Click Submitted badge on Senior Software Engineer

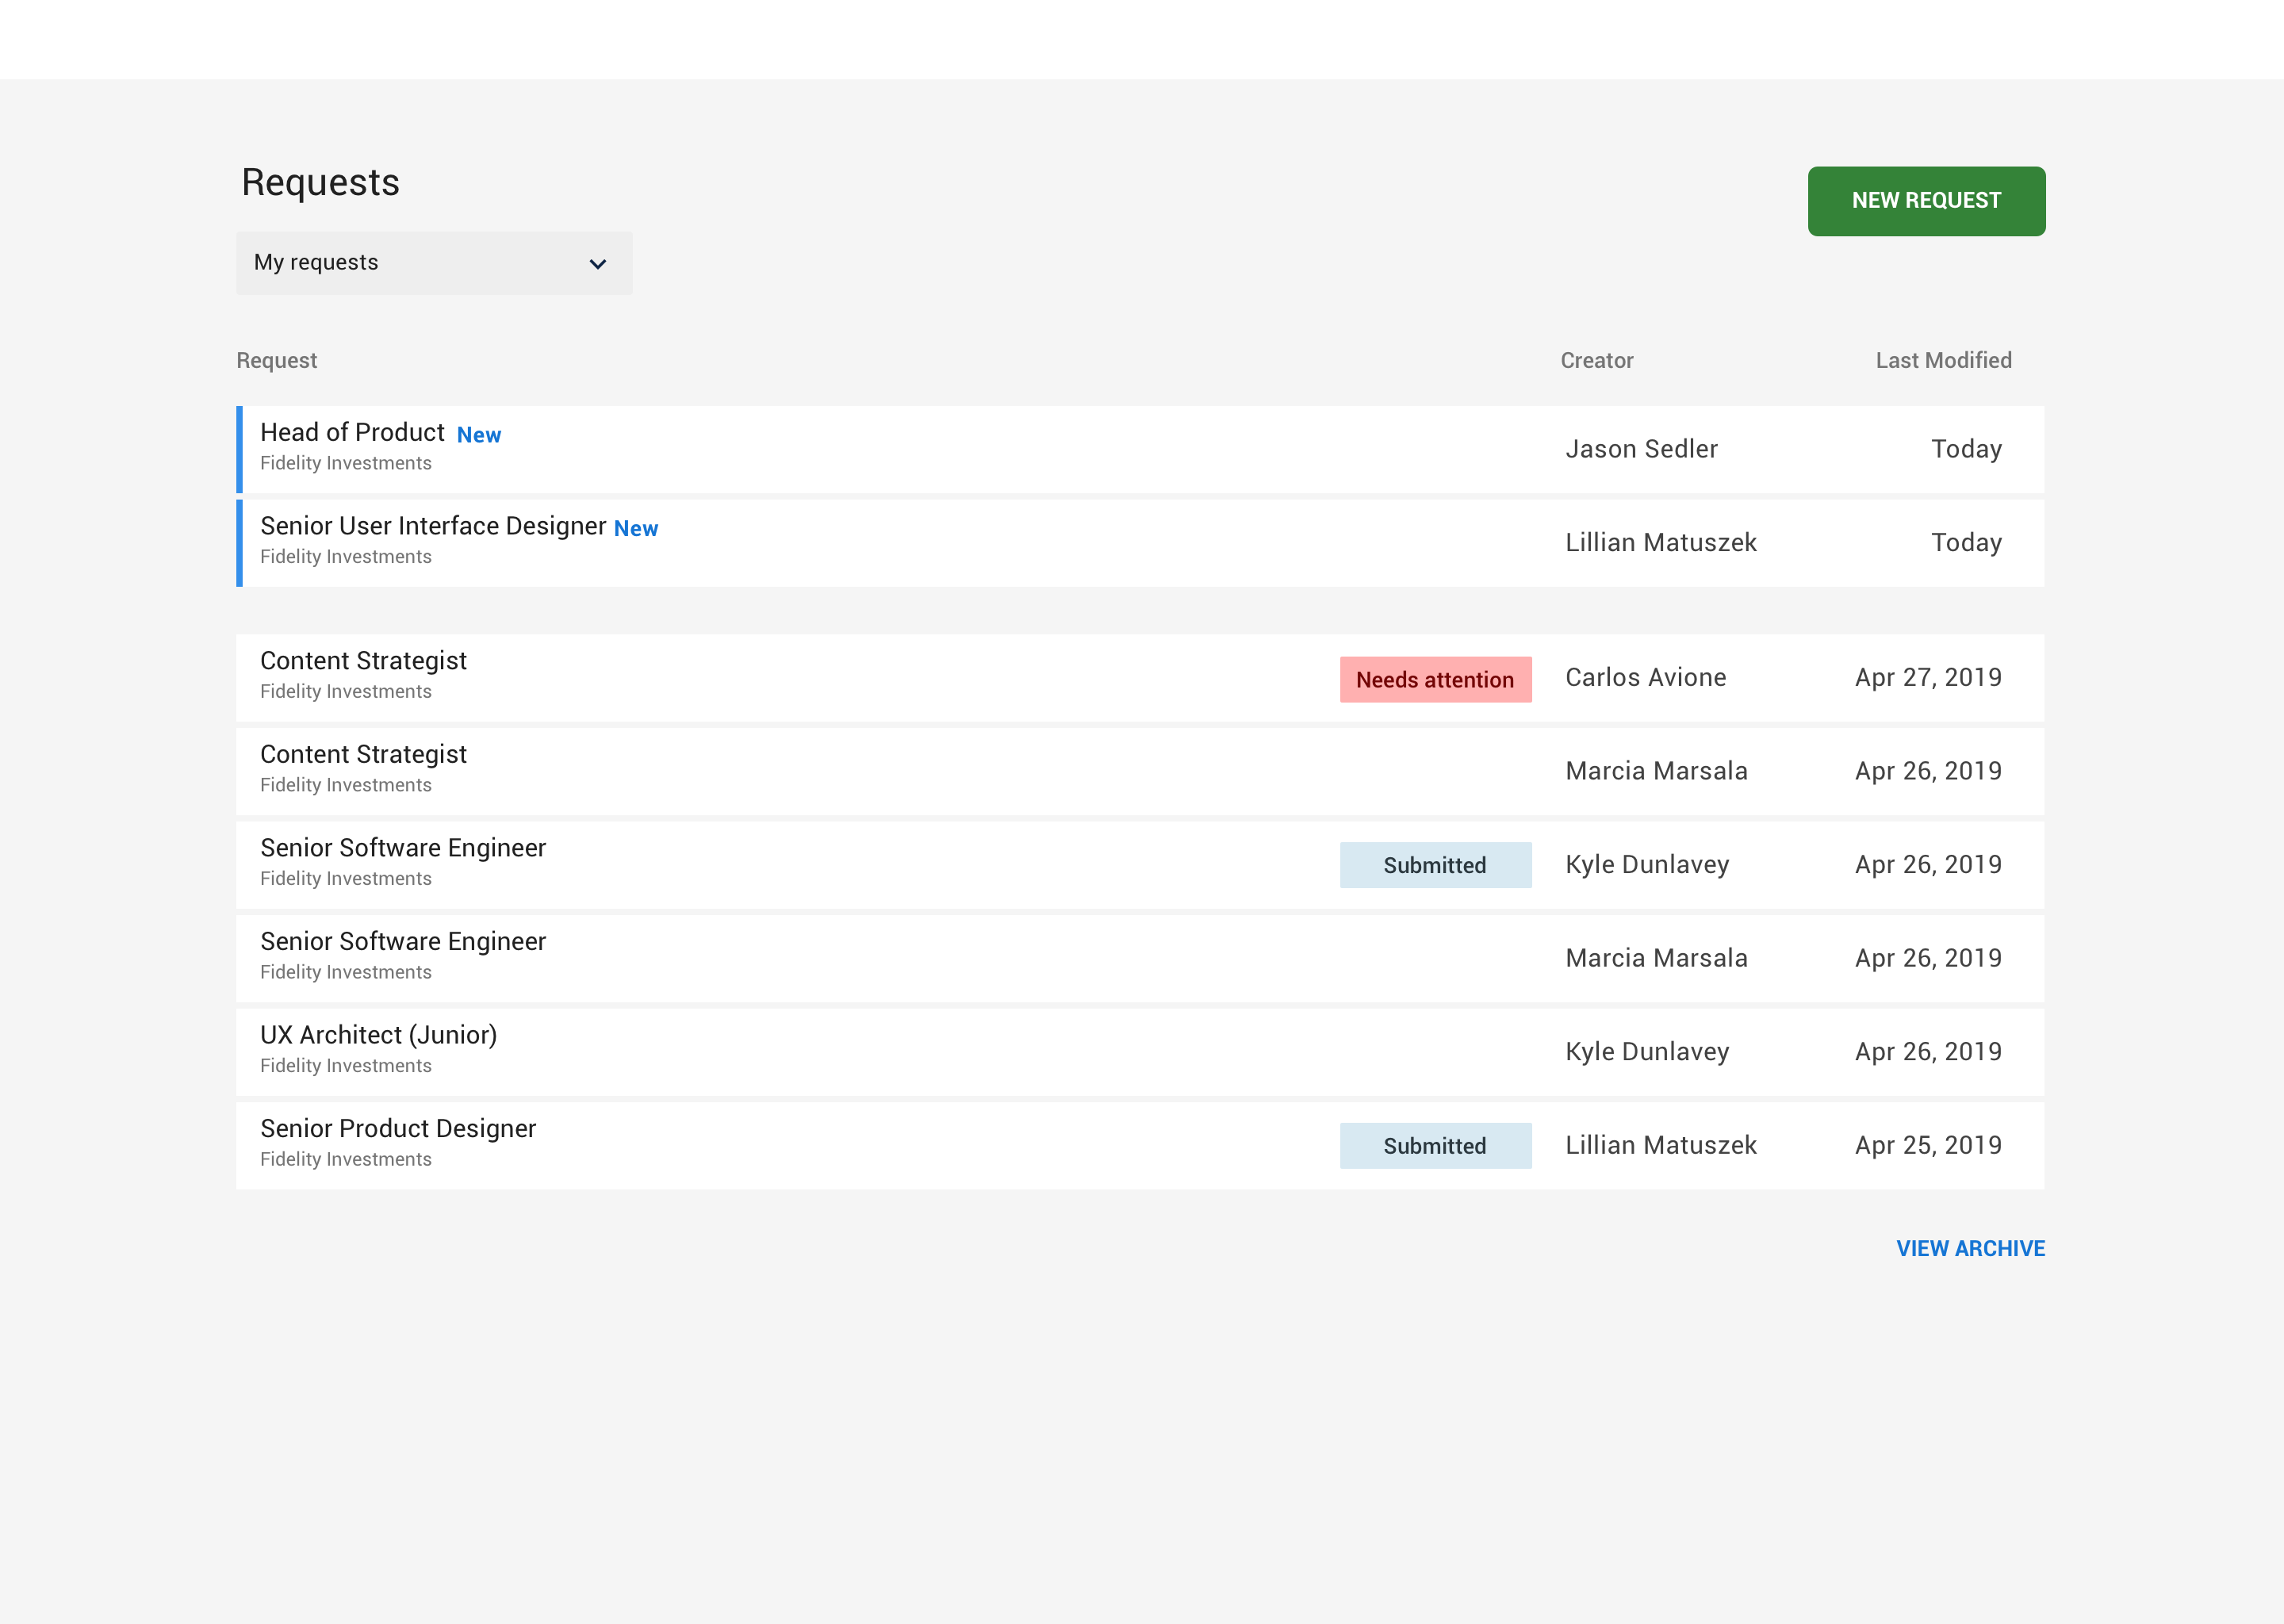1434,865
